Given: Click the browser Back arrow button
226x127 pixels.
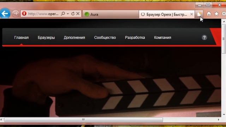Looking at the screenshot, I should [5, 13].
